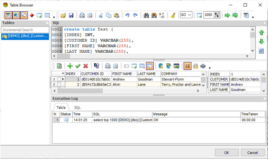The width and height of the screenshot is (268, 159).
Task: Click the green down arrow beside SQL editor
Action: [261, 42]
